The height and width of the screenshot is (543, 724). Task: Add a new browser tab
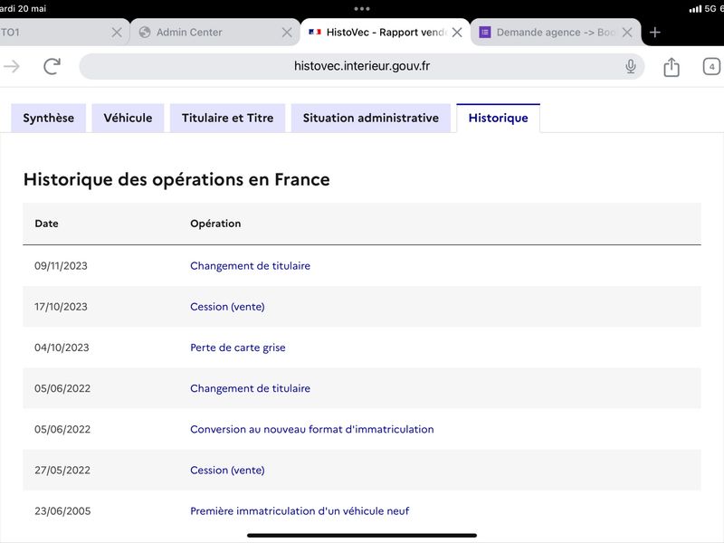pyautogui.click(x=654, y=33)
